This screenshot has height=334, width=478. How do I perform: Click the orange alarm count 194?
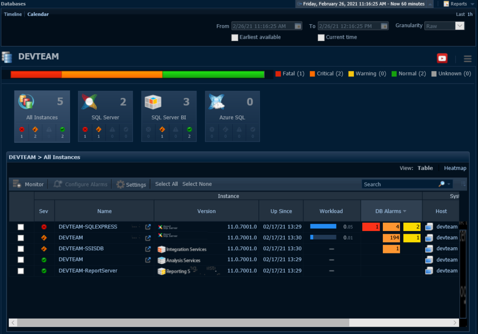coord(392,238)
